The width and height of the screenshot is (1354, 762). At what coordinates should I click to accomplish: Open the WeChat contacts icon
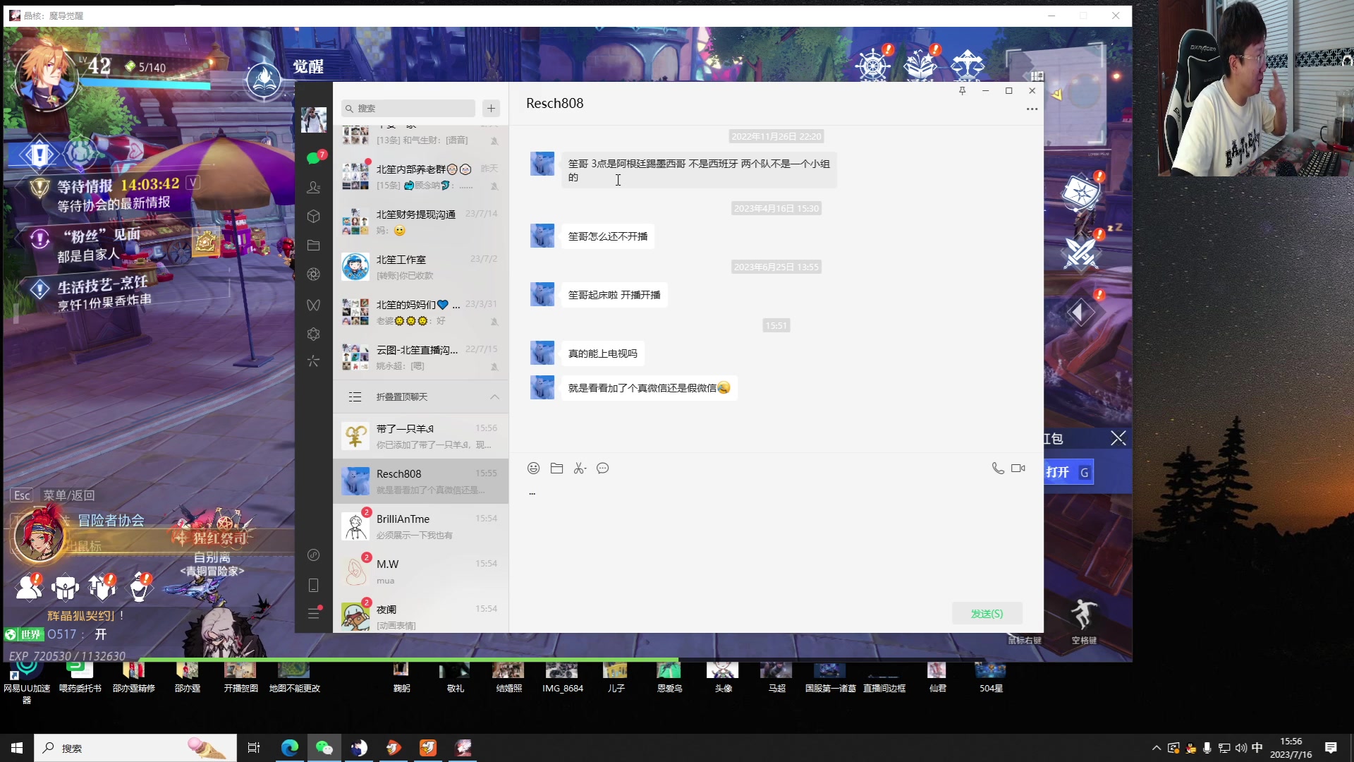tap(314, 188)
